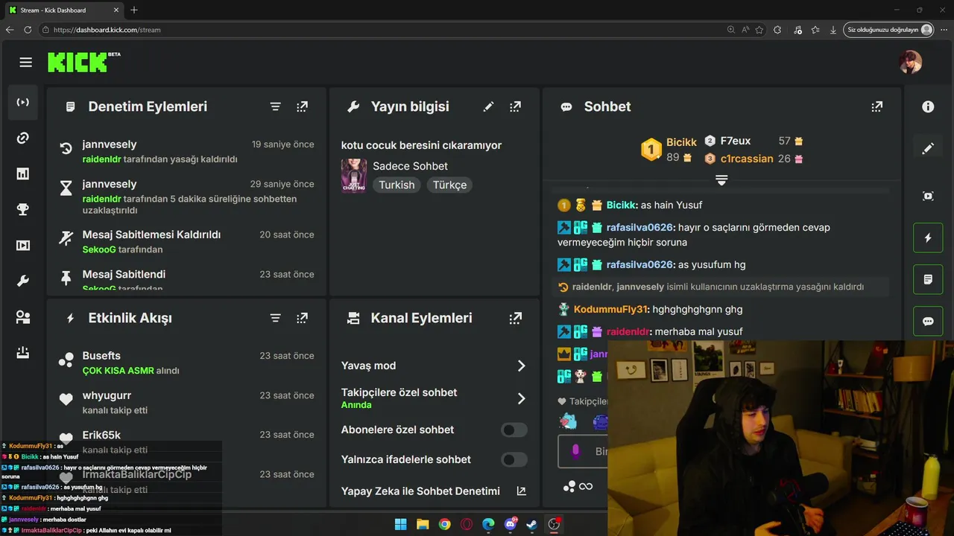Open the video clips icon in the sidebar
954x536 pixels.
click(x=23, y=245)
